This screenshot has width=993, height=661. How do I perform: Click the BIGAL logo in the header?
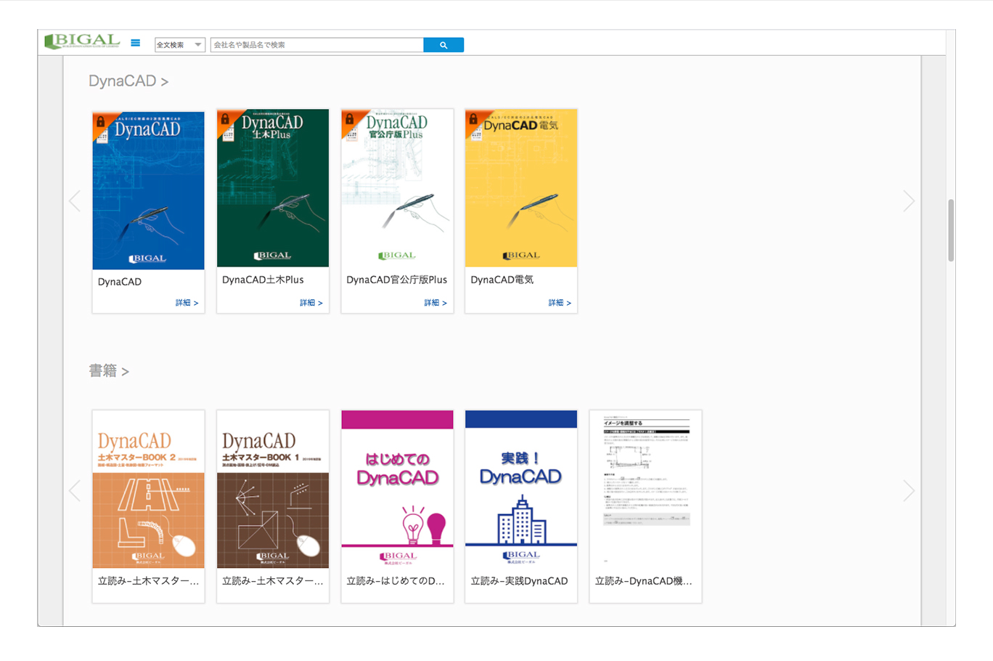81,42
